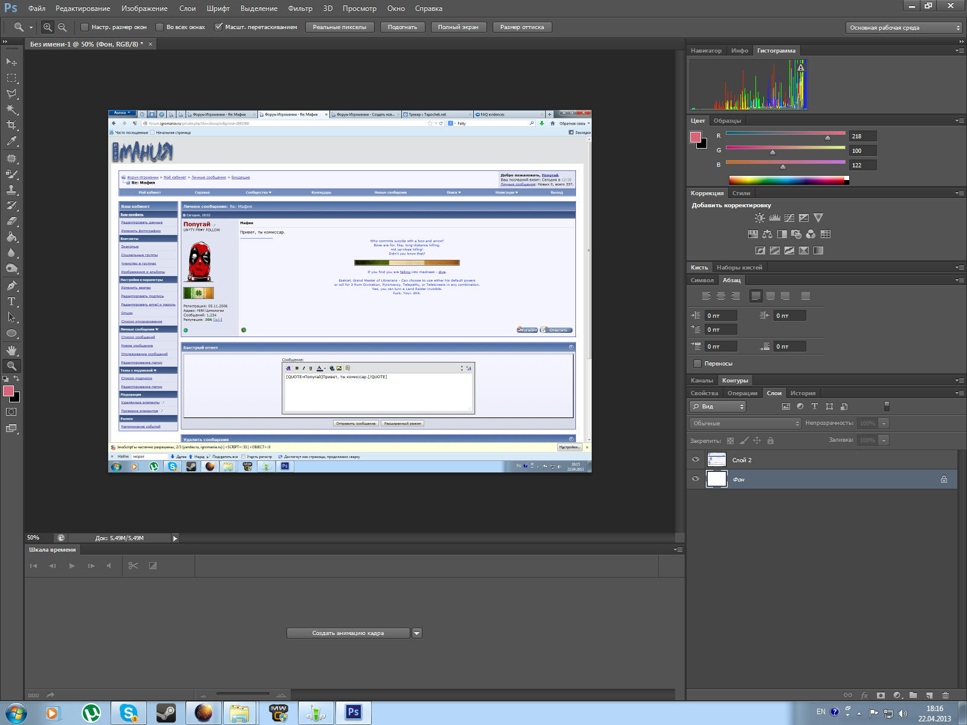The width and height of the screenshot is (967, 725).
Task: Select the Hand tool
Action: coord(11,350)
